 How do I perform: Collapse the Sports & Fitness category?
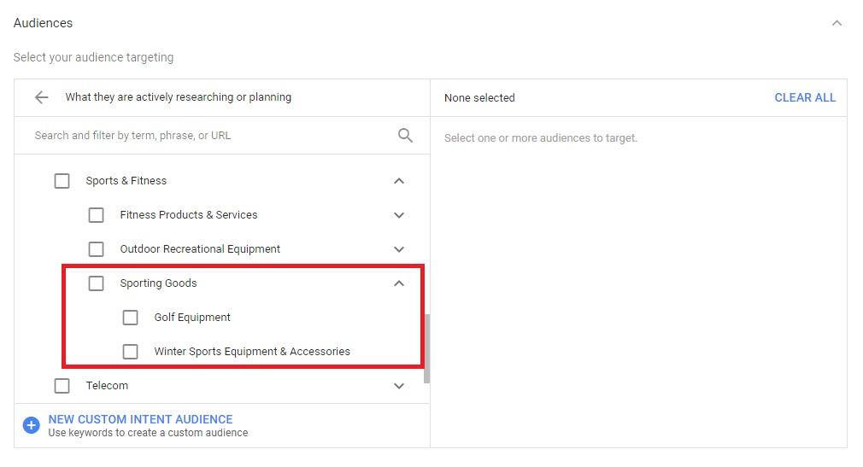[x=399, y=181]
